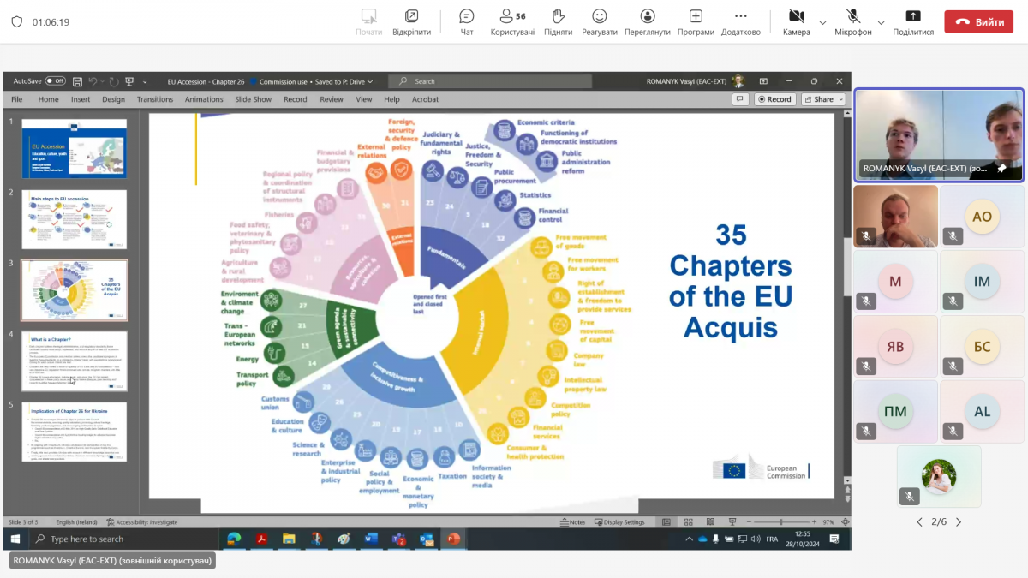1028x578 pixels.
Task: Expand microphone options dropdown arrow
Action: [x=881, y=22]
